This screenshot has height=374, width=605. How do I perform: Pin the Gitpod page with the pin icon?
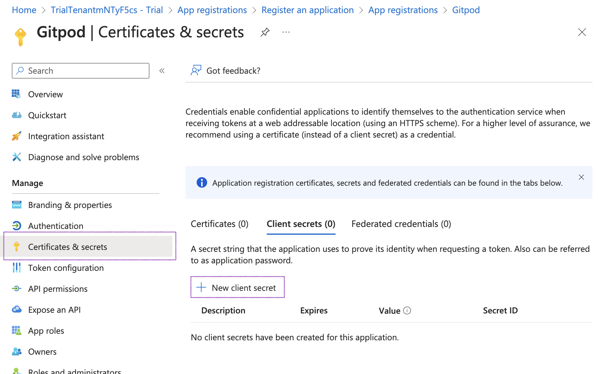tap(265, 32)
